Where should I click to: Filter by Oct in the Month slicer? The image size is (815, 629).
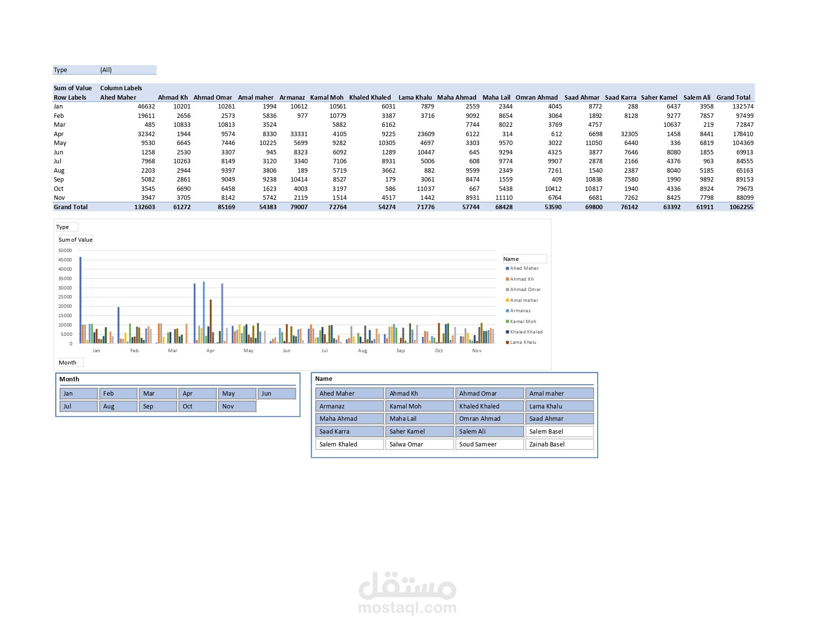198,406
